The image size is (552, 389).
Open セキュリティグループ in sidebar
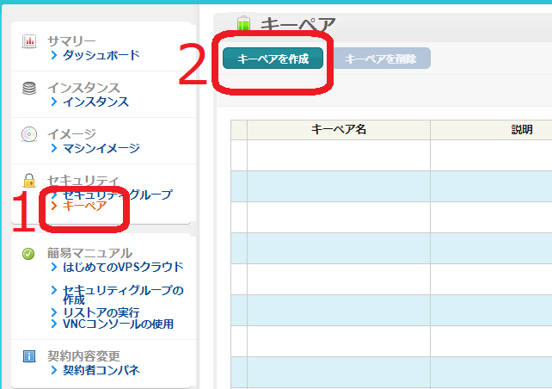pyautogui.click(x=117, y=194)
